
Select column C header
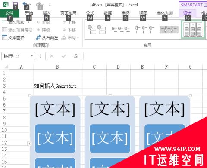click(x=94, y=67)
